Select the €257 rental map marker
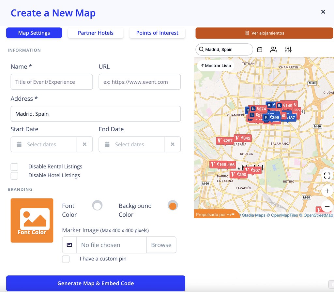Image resolution: width=334 pixels, height=292 pixels. [x=225, y=141]
